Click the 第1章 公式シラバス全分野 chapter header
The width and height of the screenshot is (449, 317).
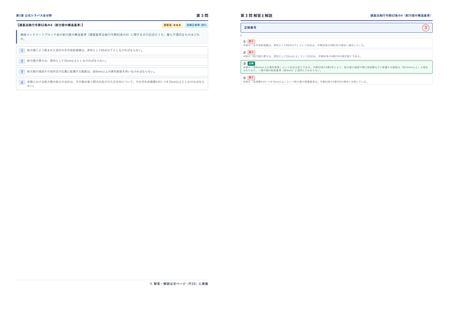coord(34,15)
